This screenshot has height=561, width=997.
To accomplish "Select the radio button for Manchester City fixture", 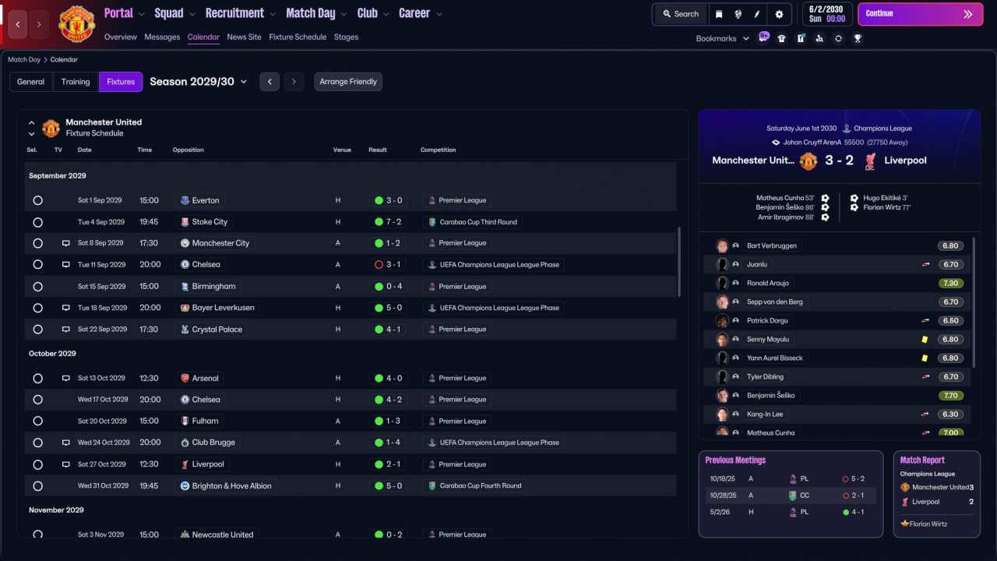I will (37, 243).
